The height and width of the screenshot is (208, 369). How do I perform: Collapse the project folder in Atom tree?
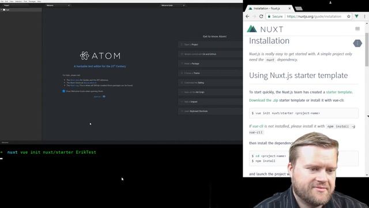pos(1,10)
